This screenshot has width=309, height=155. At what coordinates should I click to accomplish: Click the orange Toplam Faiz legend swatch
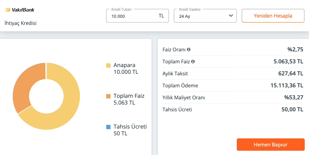pos(108,96)
